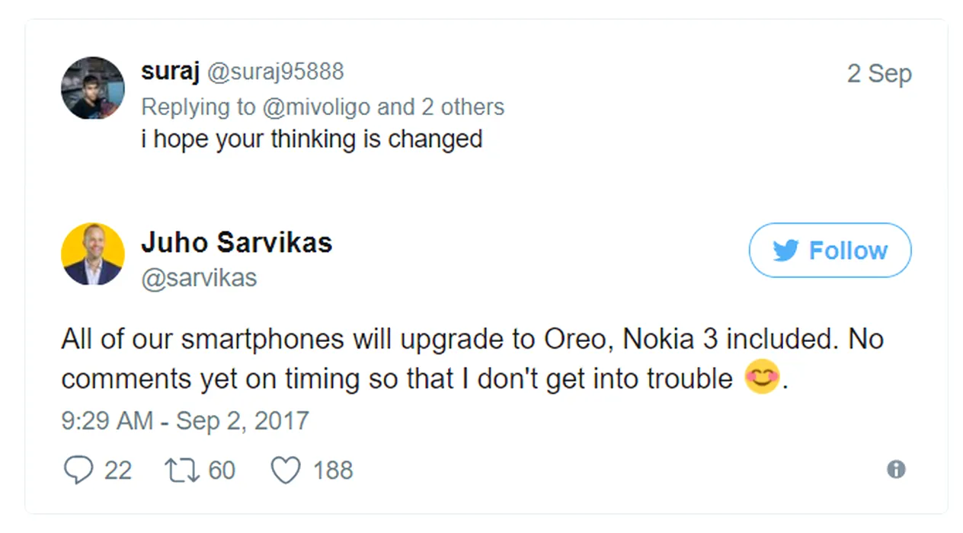Show the "2 others" being replied to
The image size is (963, 533).
[462, 107]
